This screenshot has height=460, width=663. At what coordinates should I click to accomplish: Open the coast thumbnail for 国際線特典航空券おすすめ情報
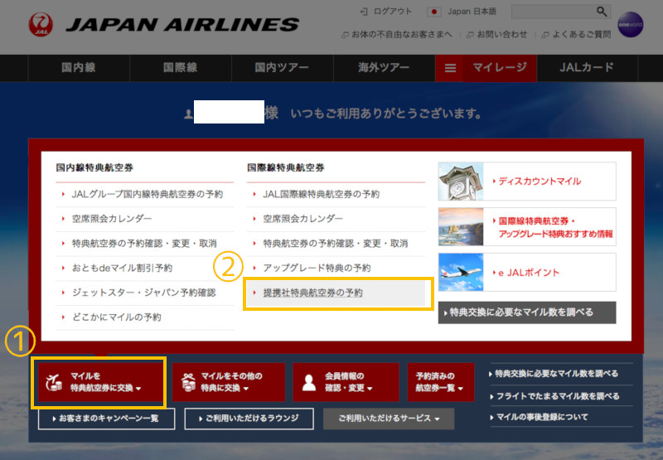461,226
